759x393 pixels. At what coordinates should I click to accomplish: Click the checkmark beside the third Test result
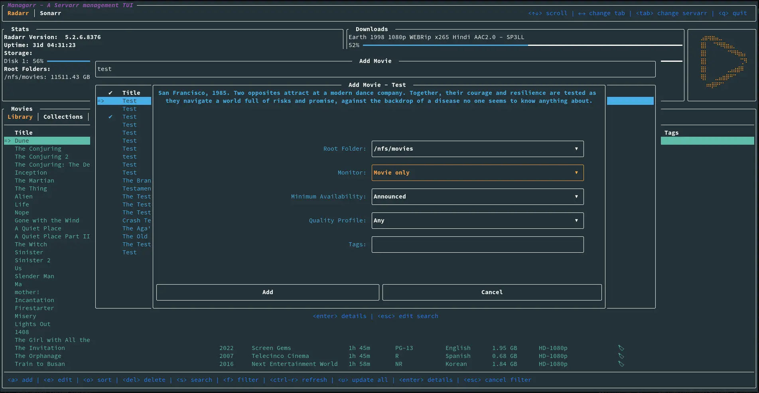pyautogui.click(x=110, y=117)
